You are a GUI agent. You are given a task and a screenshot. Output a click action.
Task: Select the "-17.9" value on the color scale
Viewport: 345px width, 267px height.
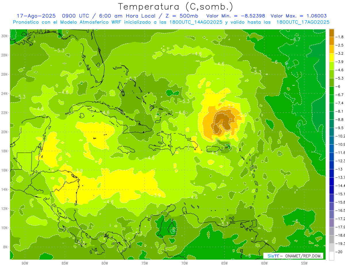[x=340, y=227]
